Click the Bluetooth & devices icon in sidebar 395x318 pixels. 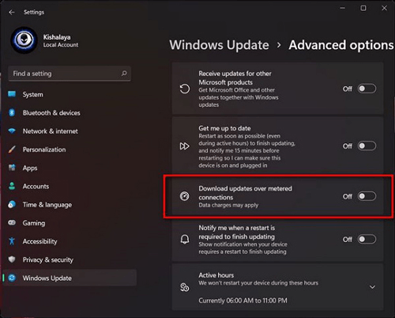coord(12,112)
